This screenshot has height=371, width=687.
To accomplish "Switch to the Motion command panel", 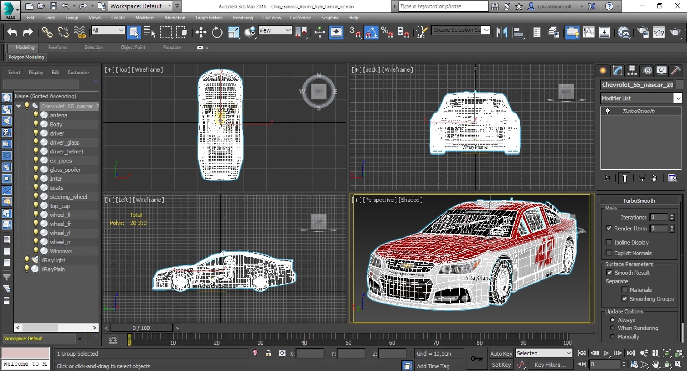I will (647, 70).
